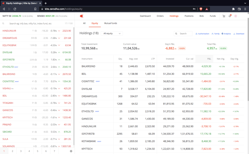This screenshot has width=249, height=154.
Task: Select TITAGARH in the marketwatch
Action: point(37,103)
